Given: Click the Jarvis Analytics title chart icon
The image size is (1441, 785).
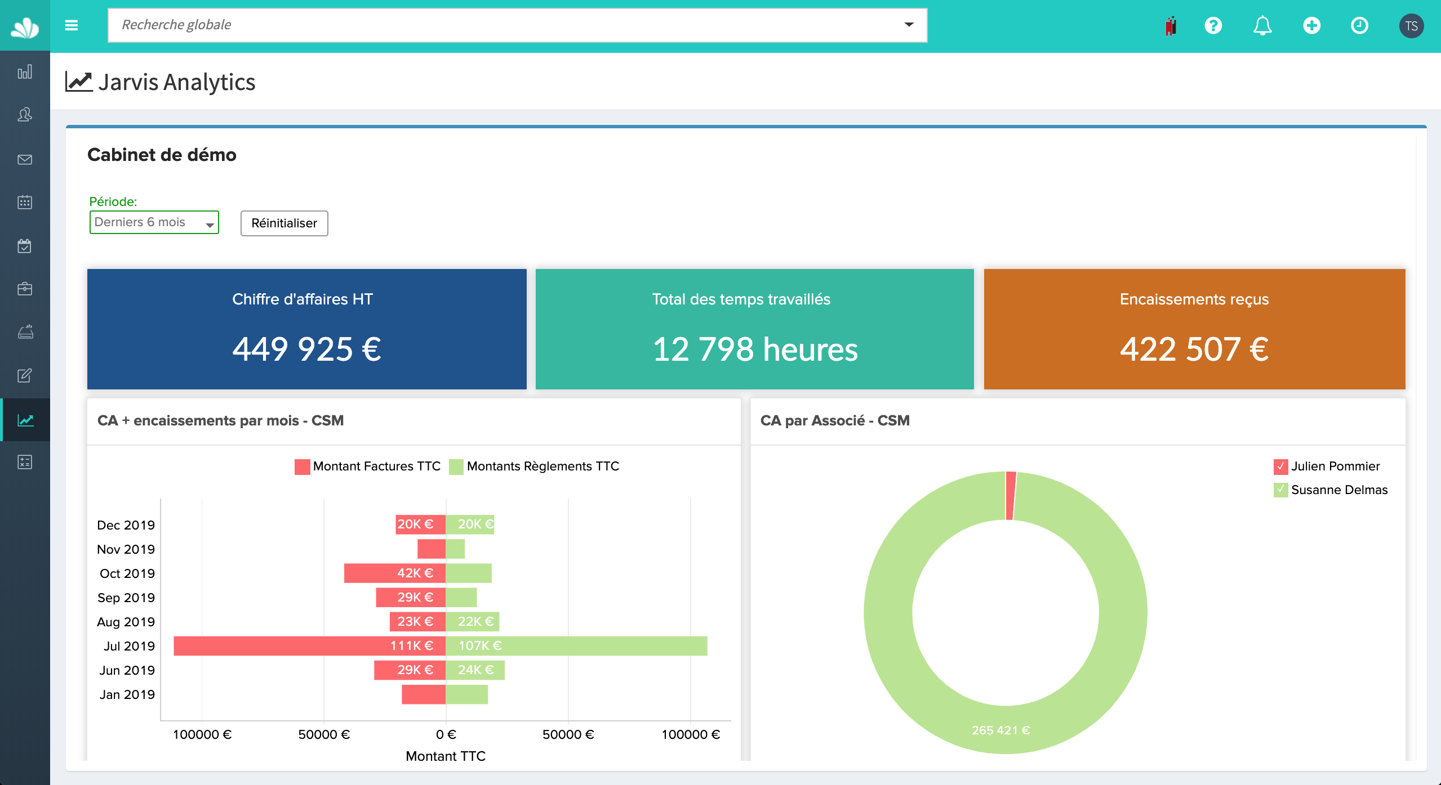Looking at the screenshot, I should pos(79,82).
